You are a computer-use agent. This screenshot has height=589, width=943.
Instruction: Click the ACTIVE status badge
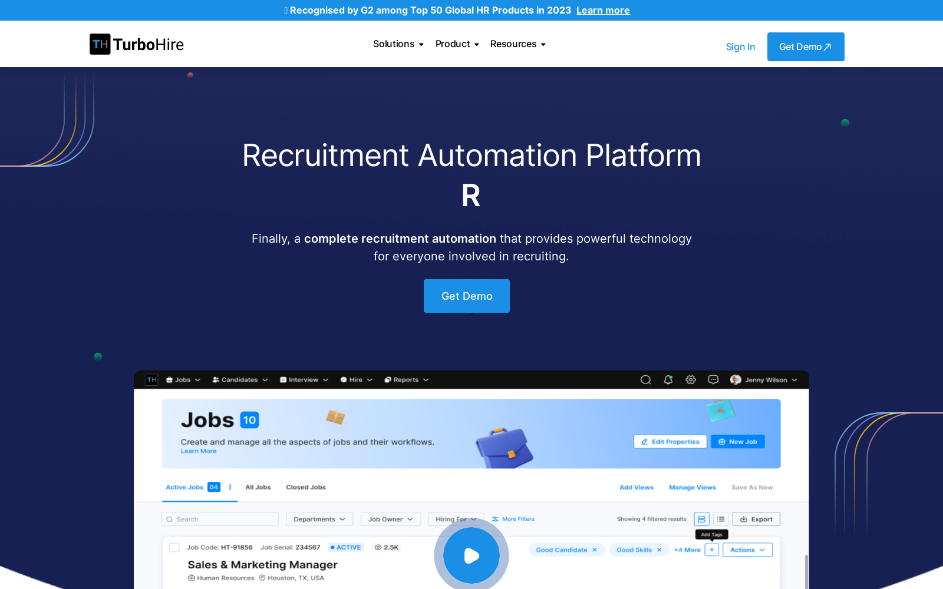point(346,547)
